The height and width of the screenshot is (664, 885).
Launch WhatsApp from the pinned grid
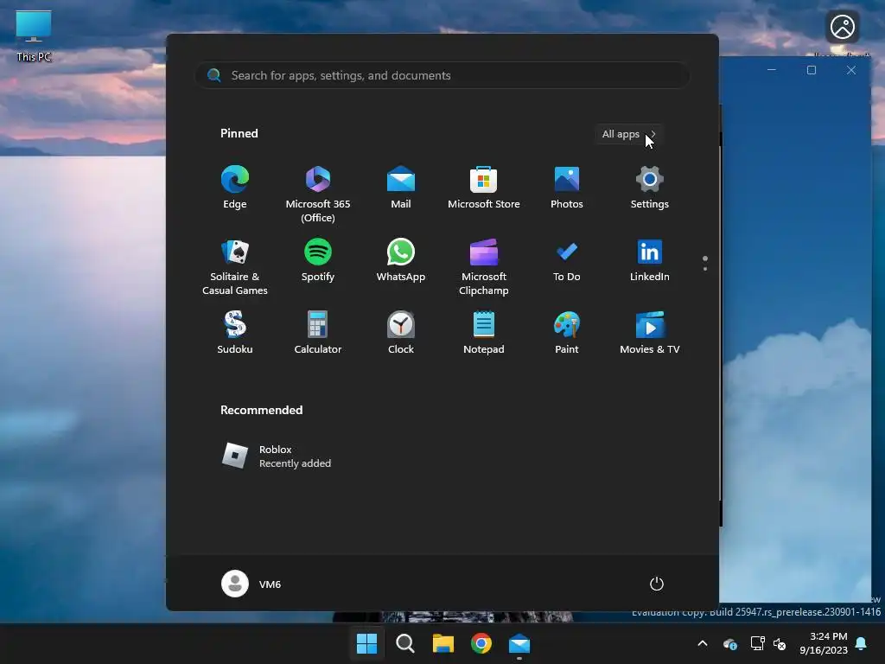401,260
